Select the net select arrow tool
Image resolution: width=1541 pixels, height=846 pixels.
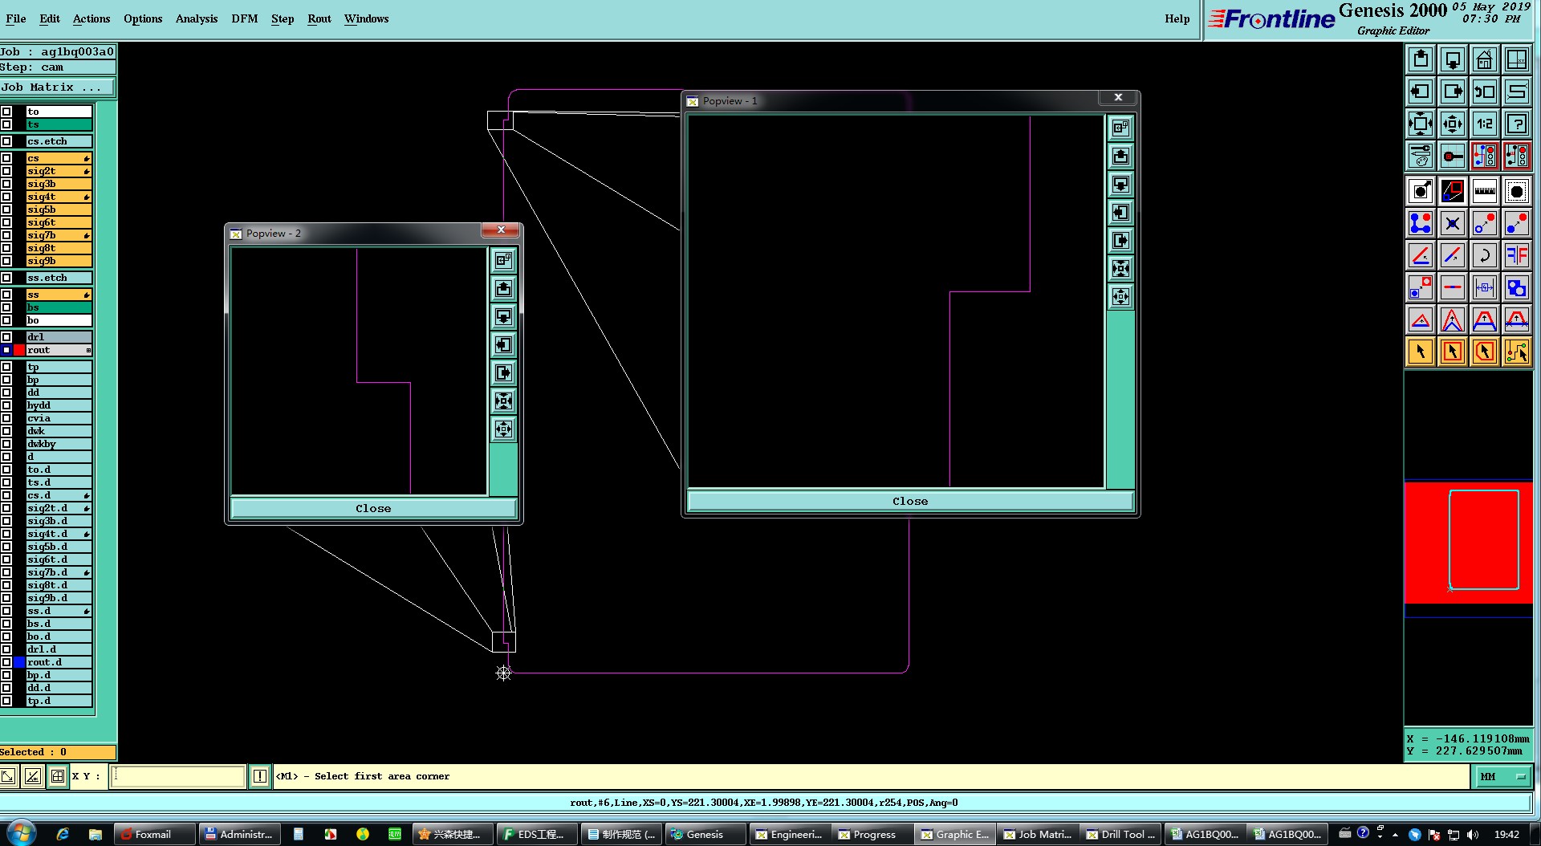point(1517,352)
